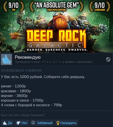Screen dimensions: 113x127
Task: Click the thumbs-down icon on Нет button
Action: 18,123
